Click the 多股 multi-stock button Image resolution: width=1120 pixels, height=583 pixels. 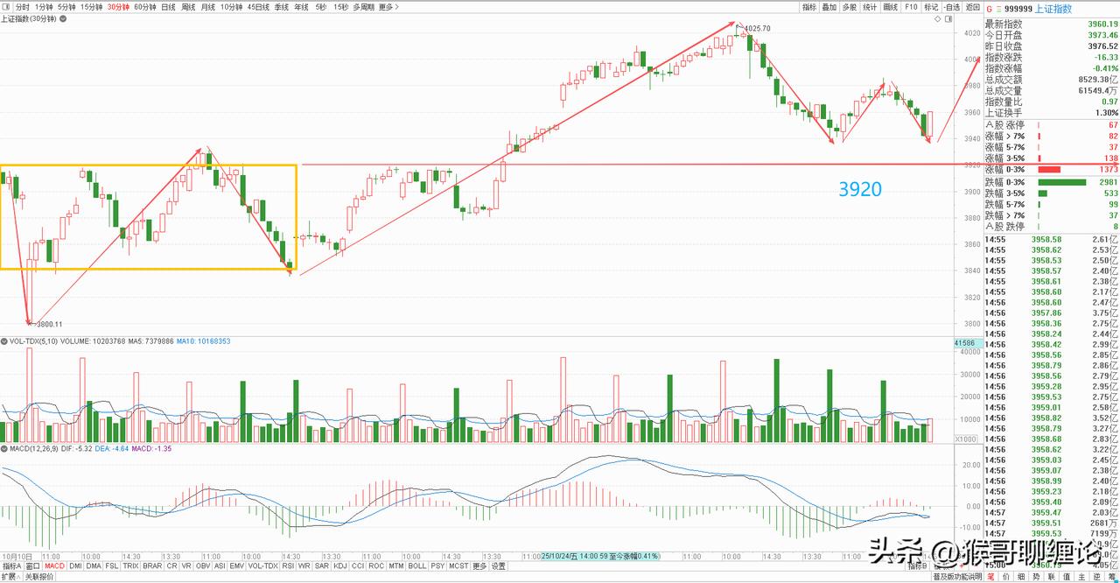[x=849, y=6]
